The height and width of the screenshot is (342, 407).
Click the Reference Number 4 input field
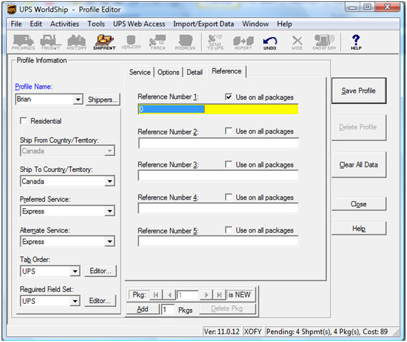pos(218,209)
